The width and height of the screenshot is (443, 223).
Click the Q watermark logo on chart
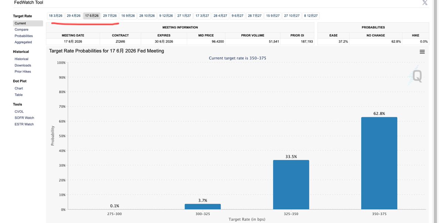click(x=416, y=76)
